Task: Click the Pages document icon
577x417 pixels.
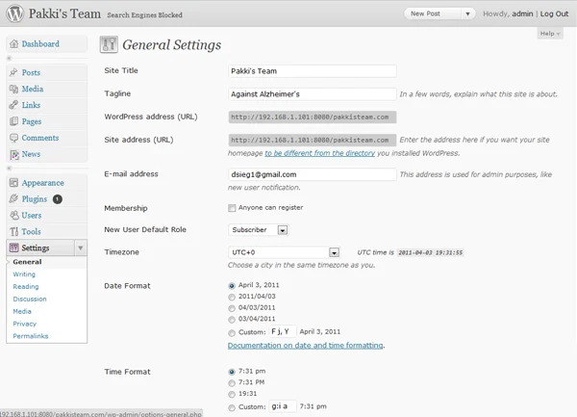Action: tap(13, 121)
